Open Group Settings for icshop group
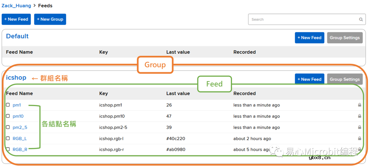The image size is (370, 168). pyautogui.click(x=344, y=79)
